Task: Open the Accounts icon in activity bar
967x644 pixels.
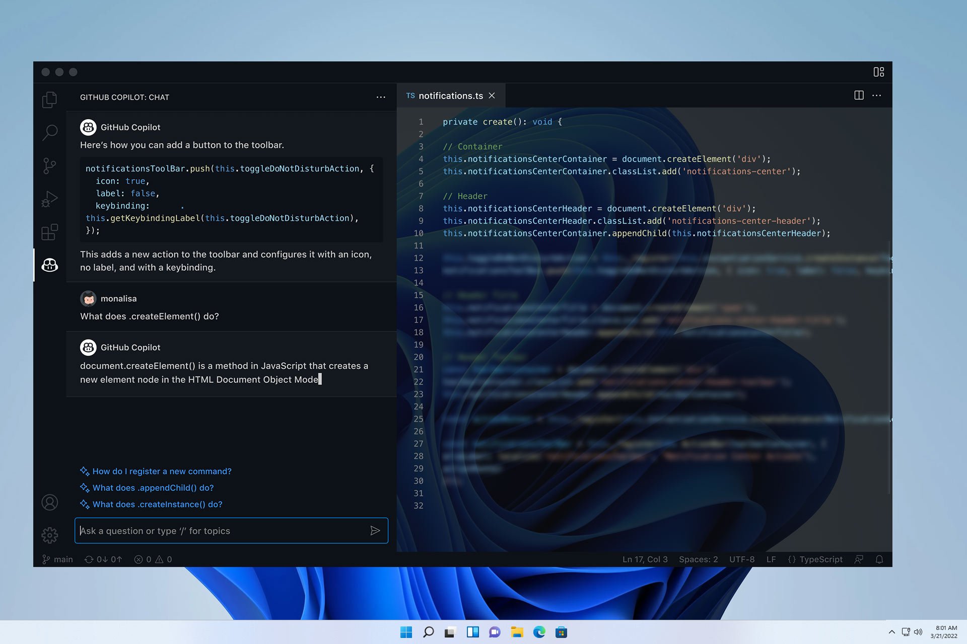Action: click(x=49, y=502)
